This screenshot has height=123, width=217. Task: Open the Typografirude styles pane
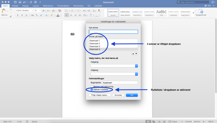point(201,12)
